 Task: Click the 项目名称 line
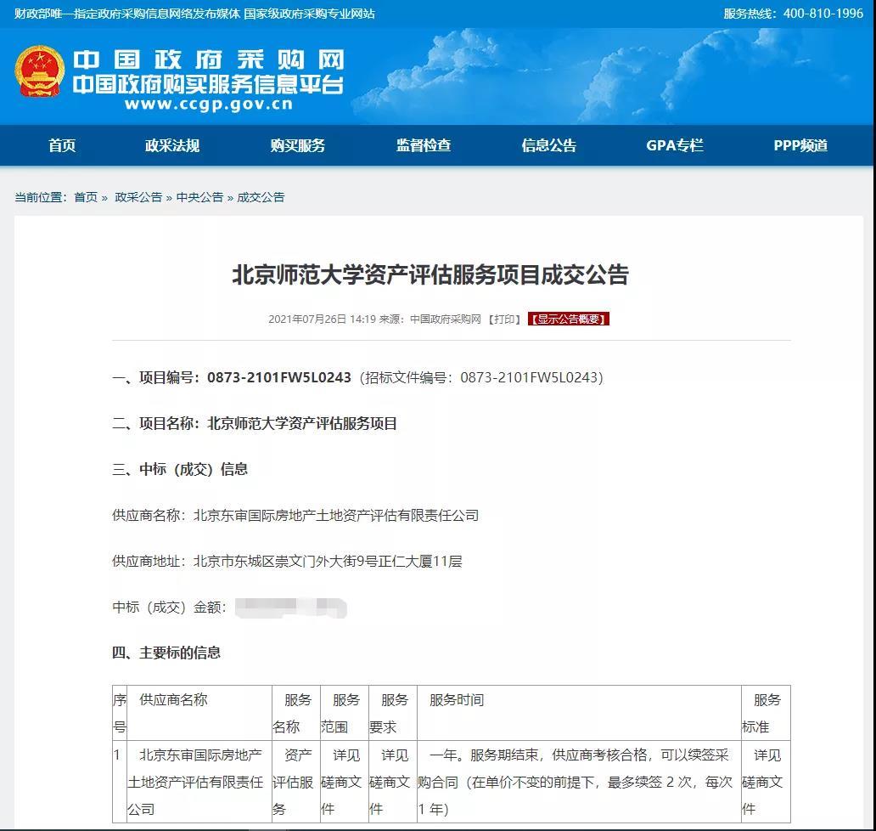pyautogui.click(x=255, y=423)
